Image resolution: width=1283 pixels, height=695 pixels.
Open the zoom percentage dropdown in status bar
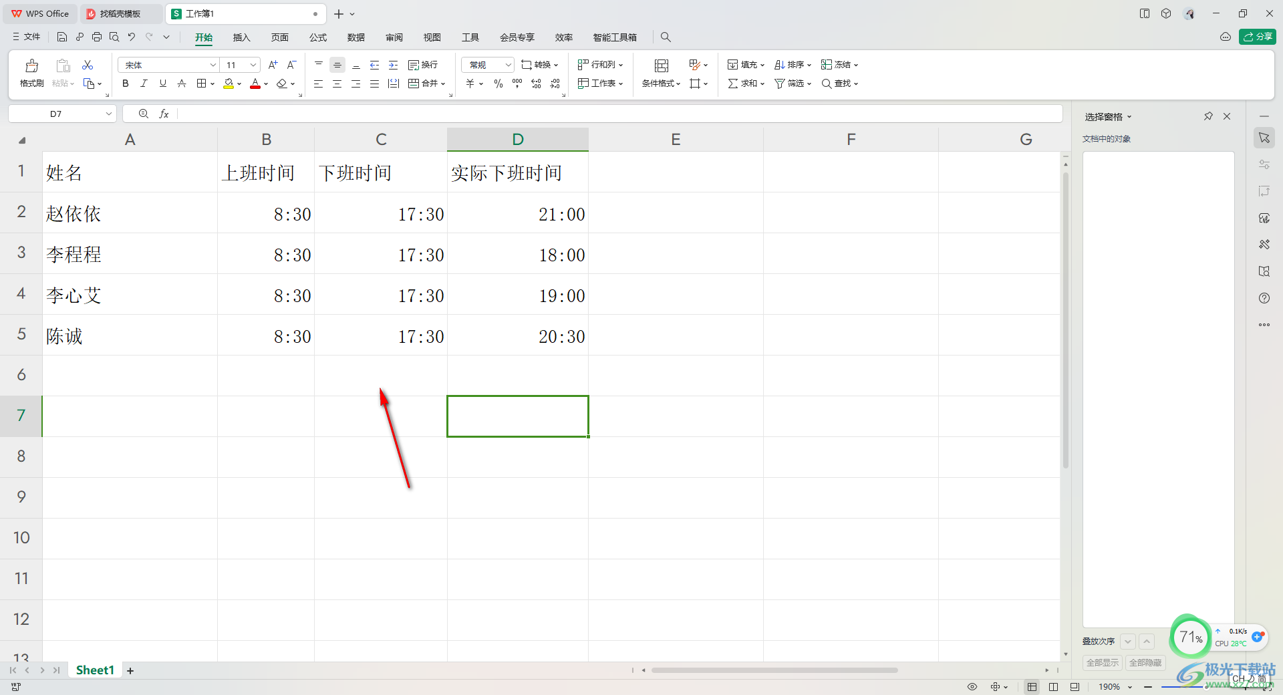coord(1130,687)
